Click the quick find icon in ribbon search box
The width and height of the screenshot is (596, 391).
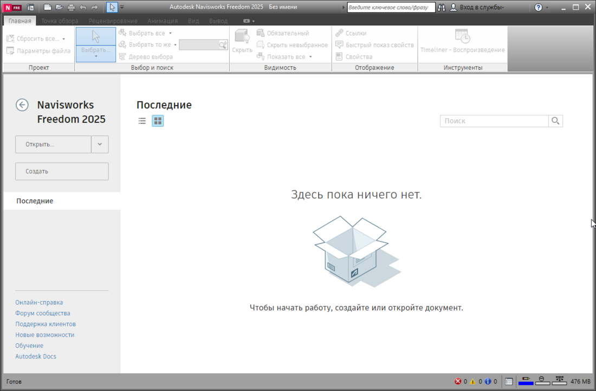pyautogui.click(x=223, y=45)
